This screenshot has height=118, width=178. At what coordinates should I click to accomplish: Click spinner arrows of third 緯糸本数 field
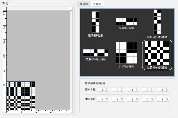[137, 99]
